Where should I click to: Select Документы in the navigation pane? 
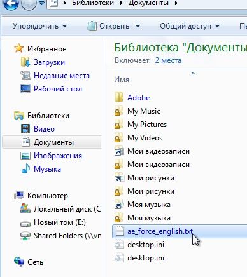53,142
